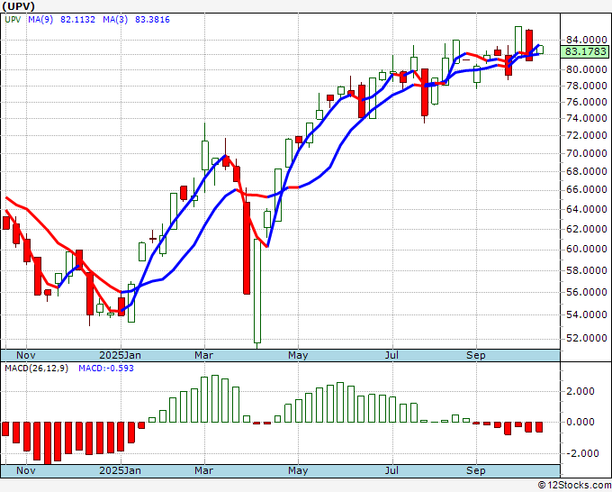Click May on the price chart time axis

[x=298, y=355]
